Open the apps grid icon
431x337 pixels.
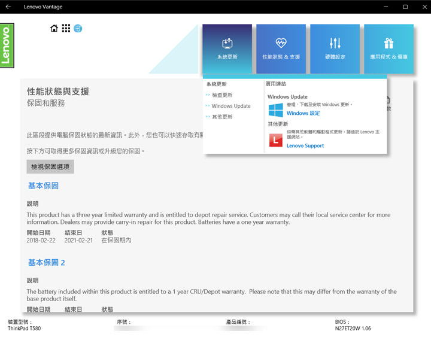(66, 29)
